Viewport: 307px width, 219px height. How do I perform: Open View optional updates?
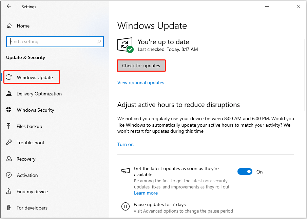point(140,83)
